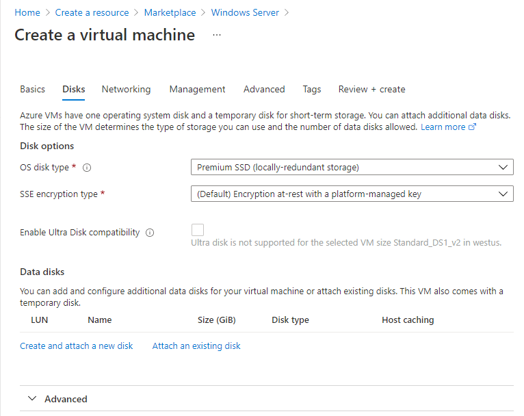Screen dimensions: 524x416
Task: Click the Data disks heading
Action: (x=42, y=272)
